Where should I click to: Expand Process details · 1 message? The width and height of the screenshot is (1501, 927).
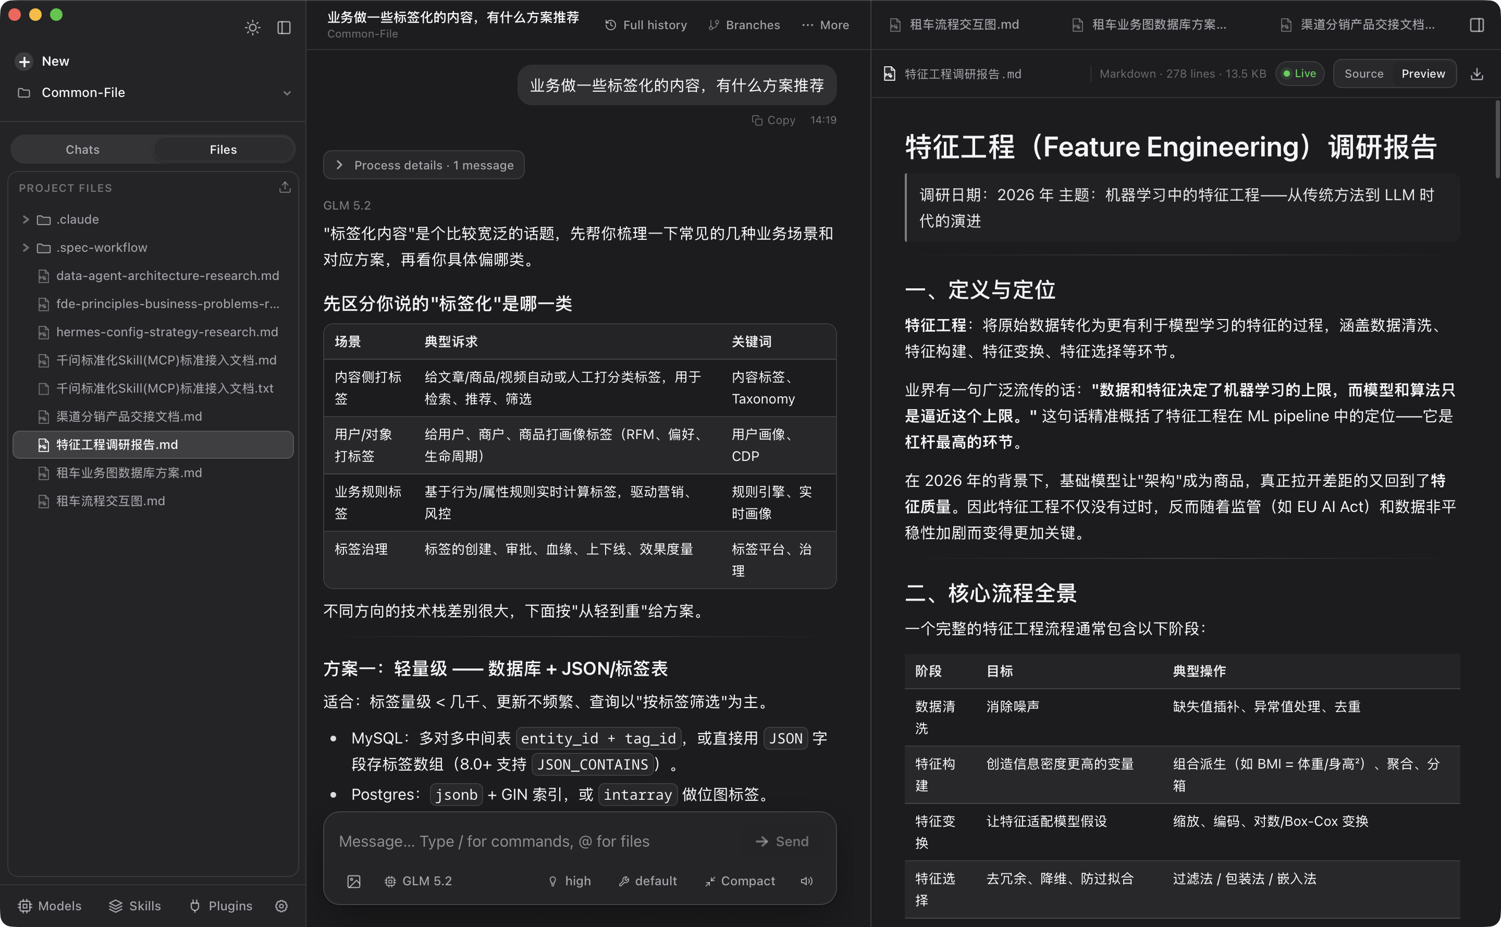(x=424, y=165)
